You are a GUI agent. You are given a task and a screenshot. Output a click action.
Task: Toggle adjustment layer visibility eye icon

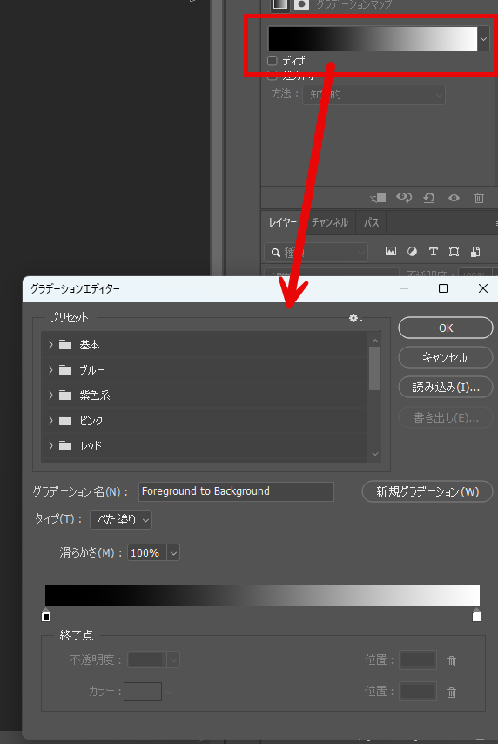454,198
